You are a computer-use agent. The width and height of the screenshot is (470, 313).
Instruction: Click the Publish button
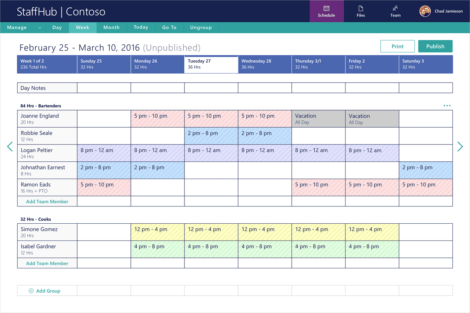(x=435, y=46)
